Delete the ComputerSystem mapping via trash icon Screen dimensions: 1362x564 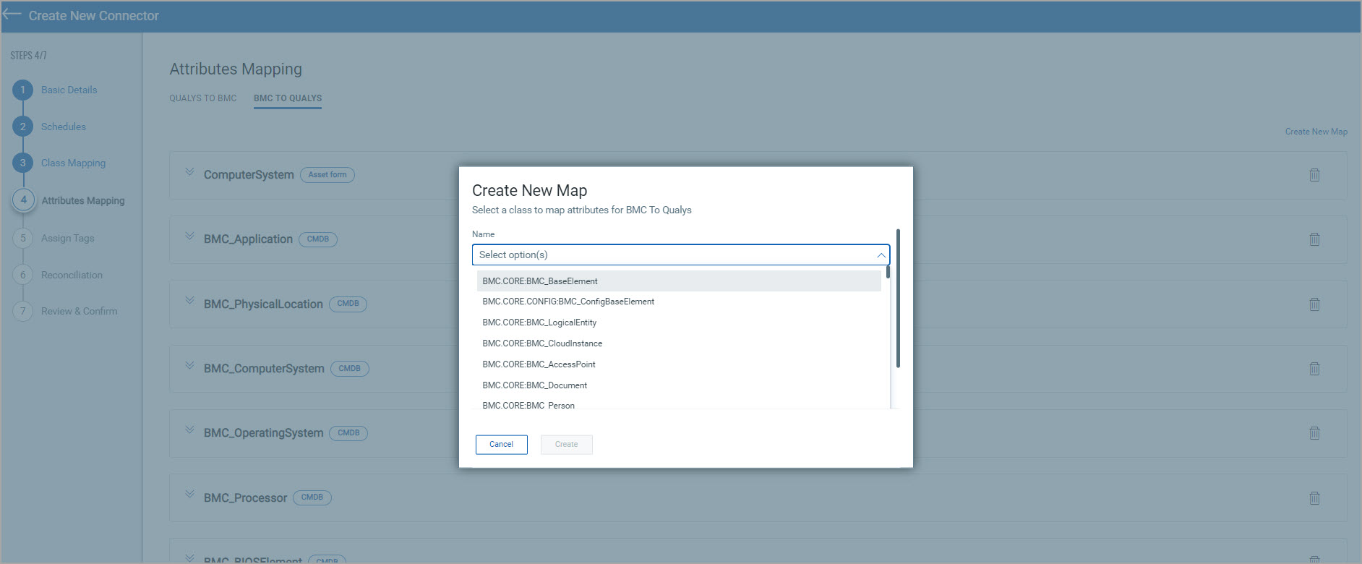coord(1314,175)
